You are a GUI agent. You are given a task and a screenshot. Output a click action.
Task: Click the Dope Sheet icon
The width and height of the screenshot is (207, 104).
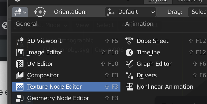[x=129, y=41]
